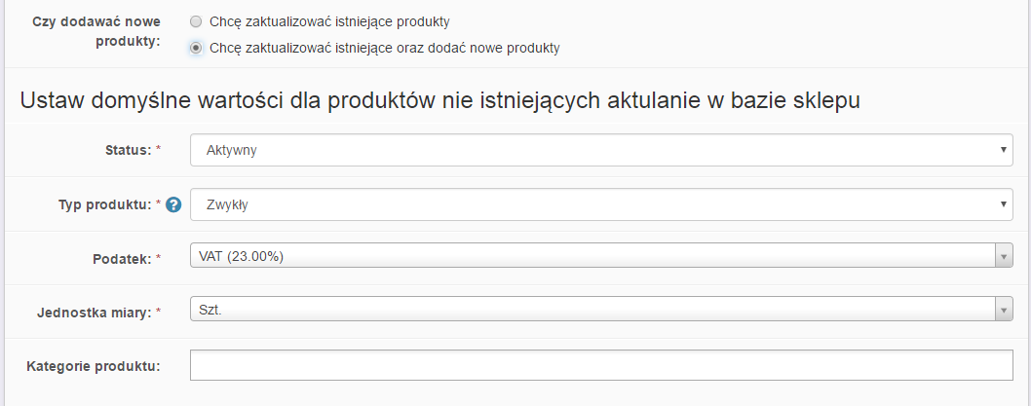The height and width of the screenshot is (406, 1031).
Task: Click the "Typ produktu:" field label
Action: point(104,204)
